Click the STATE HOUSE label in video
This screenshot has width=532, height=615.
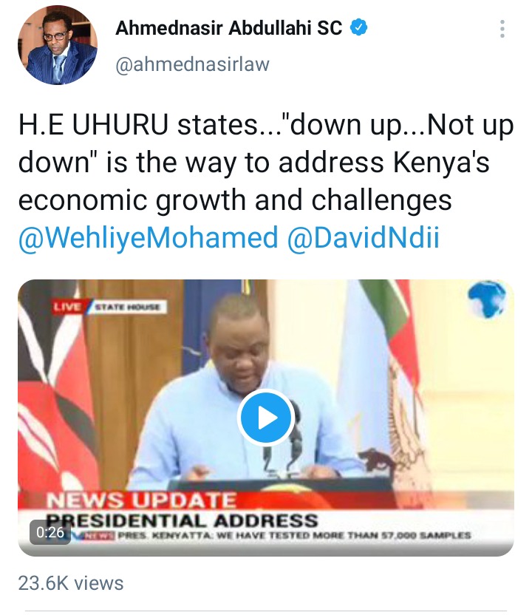128,307
